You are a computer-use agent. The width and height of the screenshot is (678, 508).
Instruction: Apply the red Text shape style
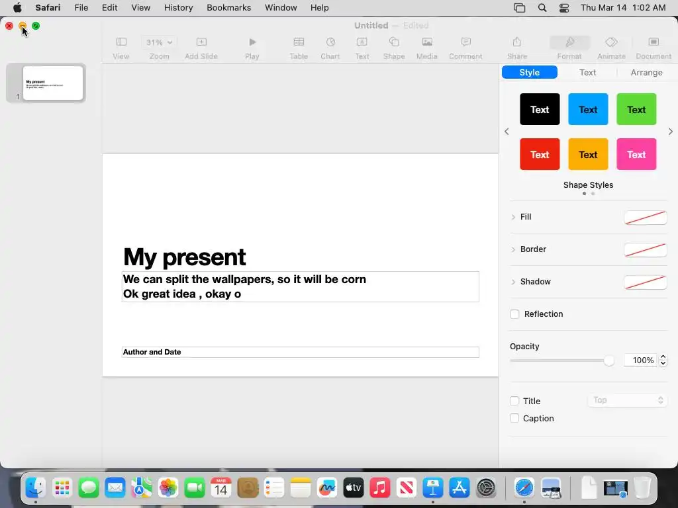tap(540, 154)
